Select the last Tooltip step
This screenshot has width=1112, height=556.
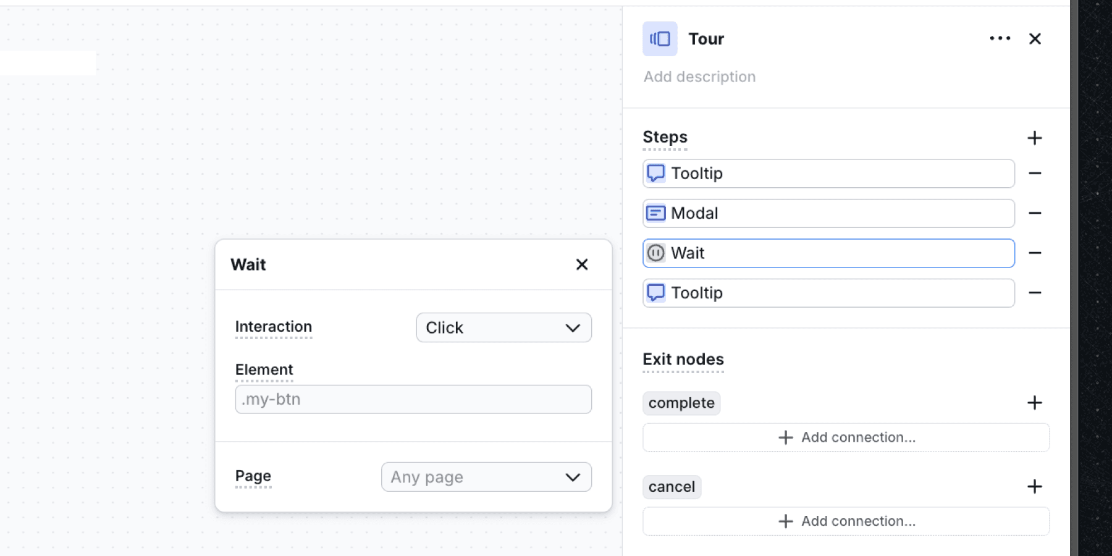[x=828, y=293]
